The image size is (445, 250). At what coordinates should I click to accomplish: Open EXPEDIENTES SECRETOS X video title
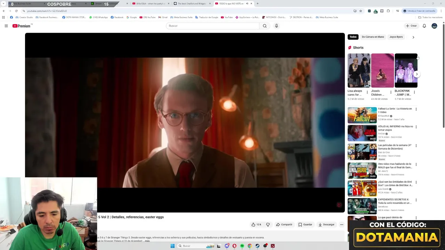pyautogui.click(x=395, y=201)
